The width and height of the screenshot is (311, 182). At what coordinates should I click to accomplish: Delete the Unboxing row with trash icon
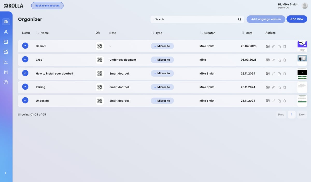coord(285,101)
